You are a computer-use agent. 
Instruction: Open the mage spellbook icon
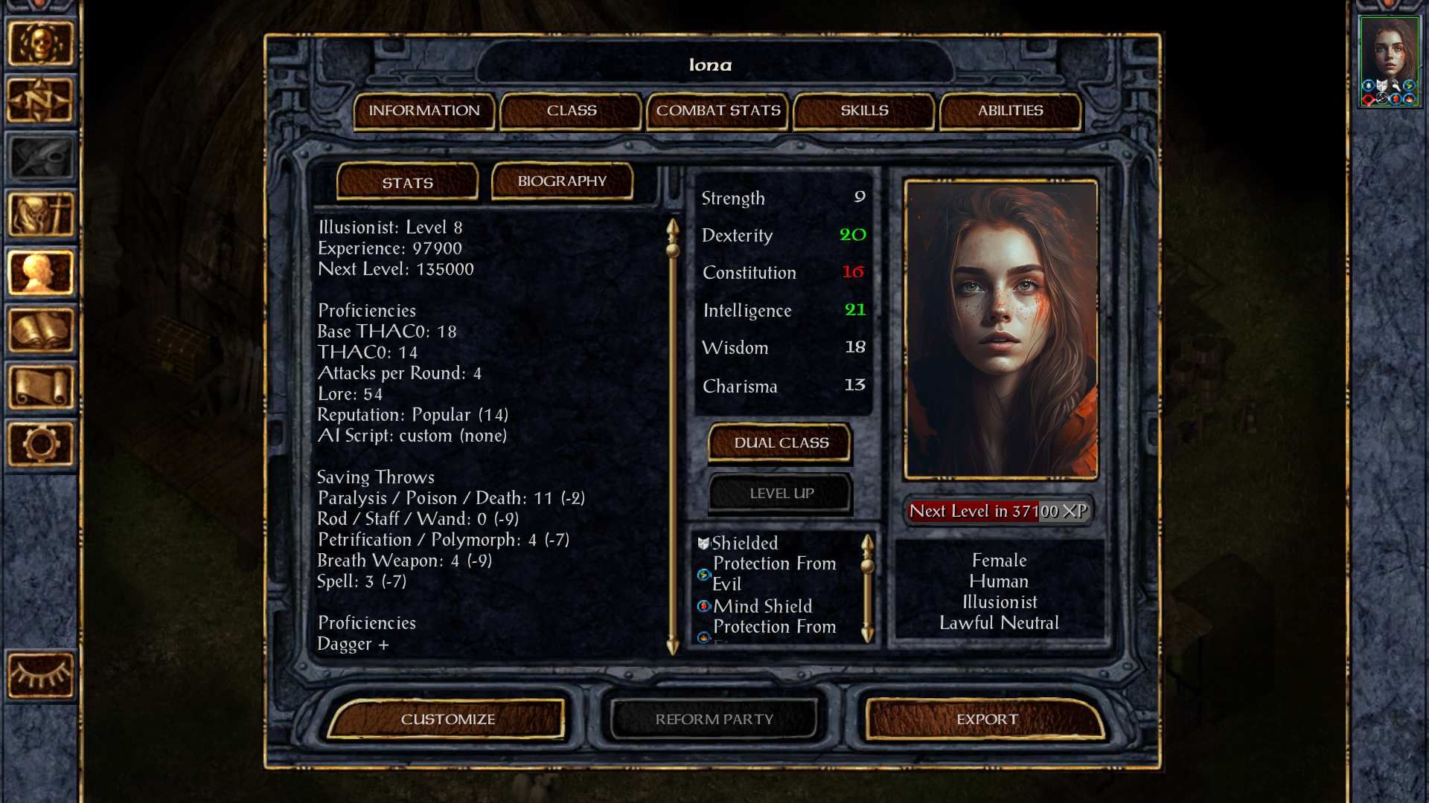[41, 329]
